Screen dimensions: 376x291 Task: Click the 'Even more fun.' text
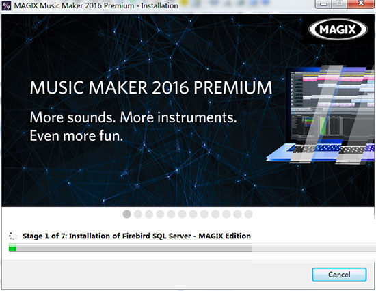tap(77, 136)
